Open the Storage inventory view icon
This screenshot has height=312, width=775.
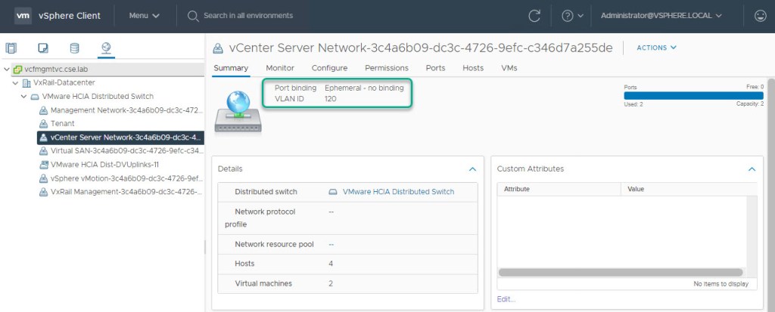click(74, 48)
